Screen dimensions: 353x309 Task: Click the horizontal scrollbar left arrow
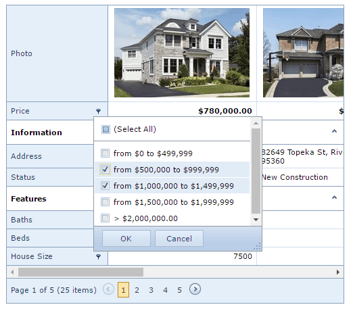pos(12,272)
